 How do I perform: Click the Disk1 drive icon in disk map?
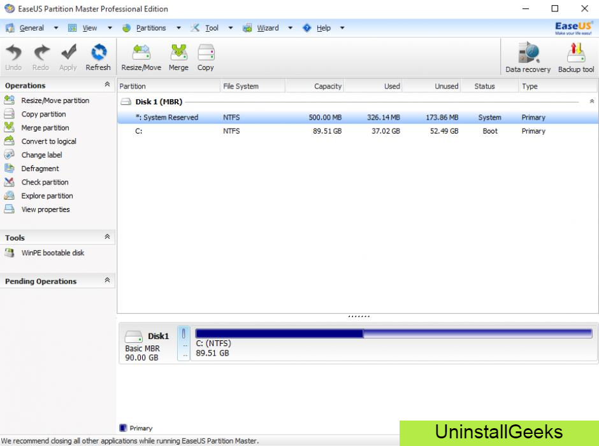point(134,336)
